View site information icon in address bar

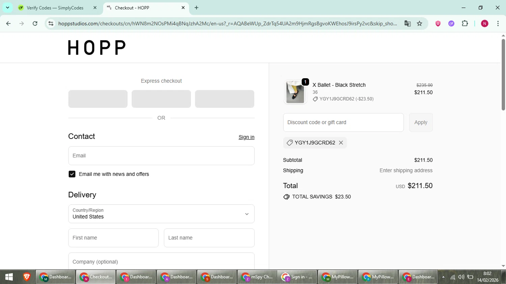coord(51,24)
